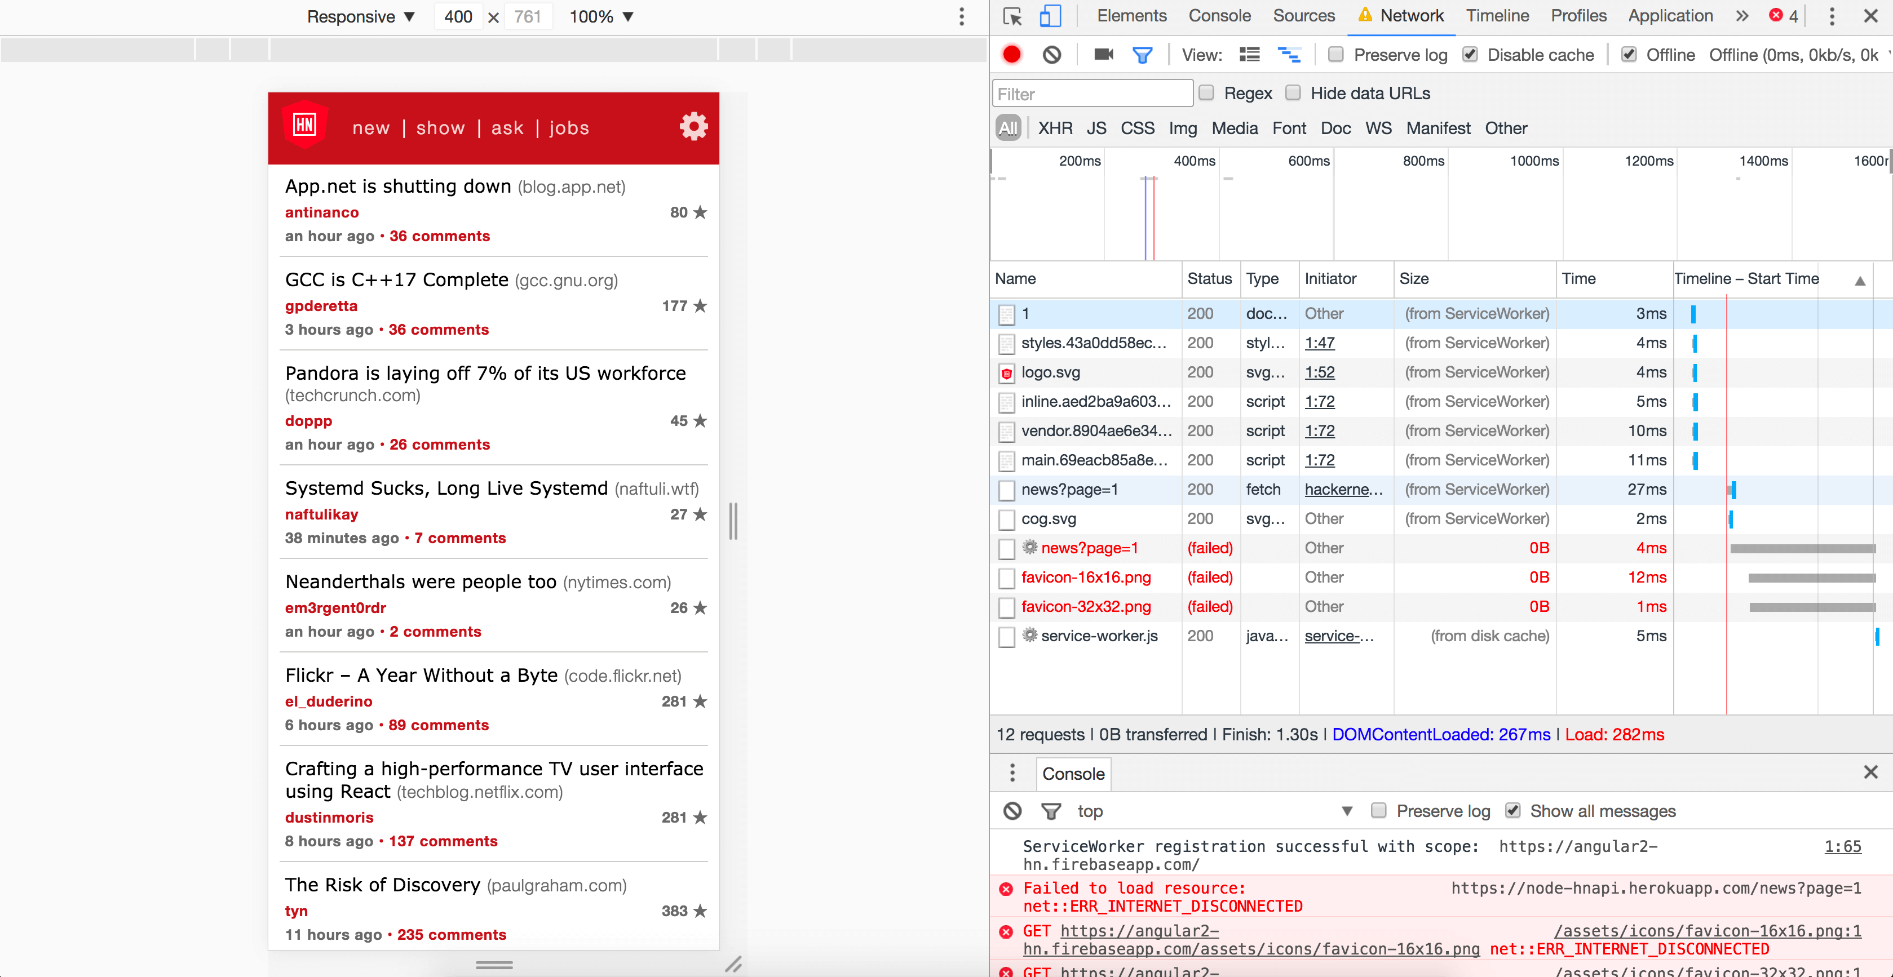Click the capture screenshots camera icon
The image size is (1893, 977).
point(1103,54)
